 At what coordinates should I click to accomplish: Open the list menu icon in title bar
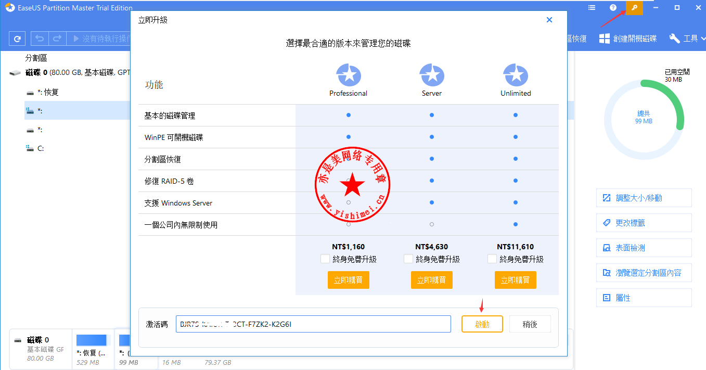[x=592, y=8]
